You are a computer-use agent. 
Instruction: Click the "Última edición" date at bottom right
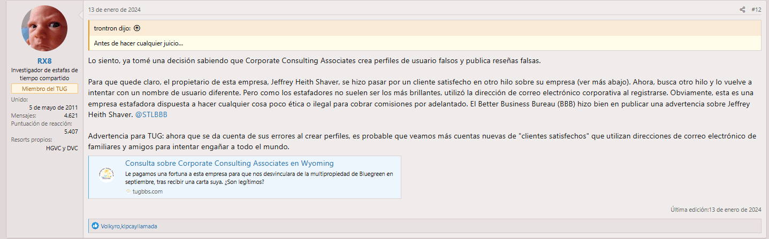pos(735,210)
